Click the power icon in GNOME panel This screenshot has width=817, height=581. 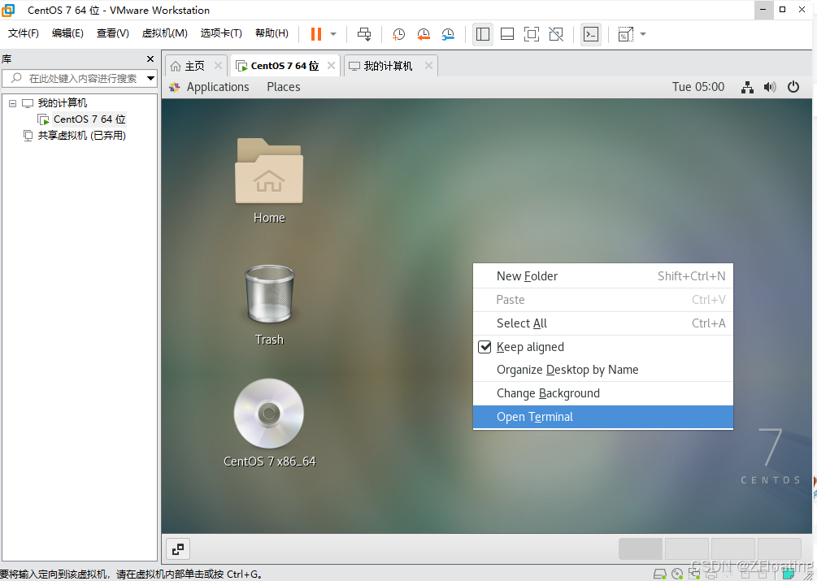pyautogui.click(x=793, y=87)
